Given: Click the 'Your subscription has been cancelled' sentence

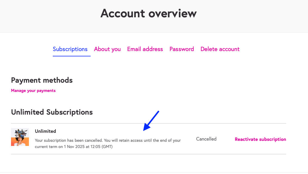Looking at the screenshot, I should click(69, 140).
